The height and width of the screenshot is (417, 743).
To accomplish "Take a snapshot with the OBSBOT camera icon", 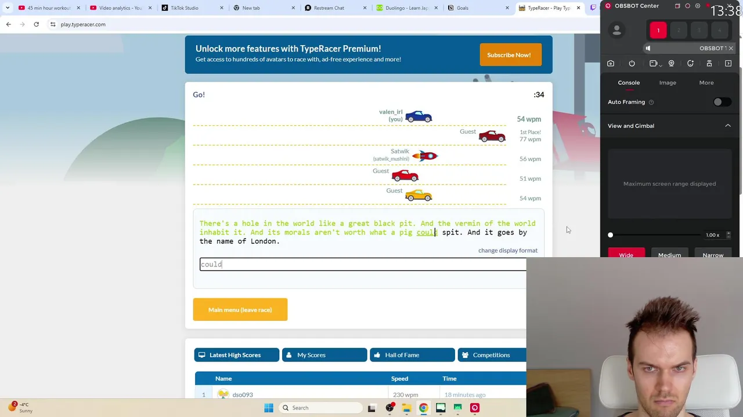I will pos(611,64).
